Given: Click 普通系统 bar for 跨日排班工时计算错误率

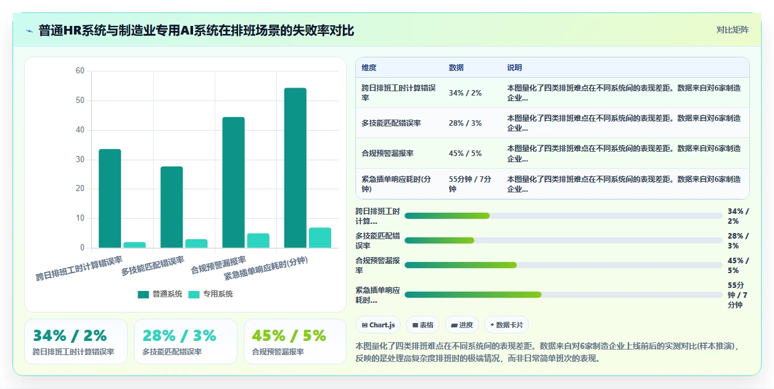Looking at the screenshot, I should 110,199.
